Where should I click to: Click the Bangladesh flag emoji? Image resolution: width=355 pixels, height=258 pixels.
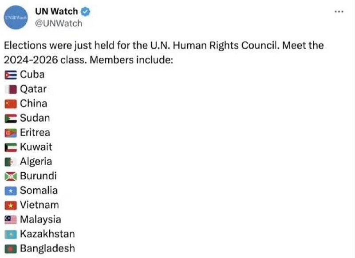(x=11, y=249)
